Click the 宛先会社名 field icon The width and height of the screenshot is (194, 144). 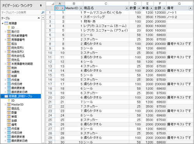point(9,56)
